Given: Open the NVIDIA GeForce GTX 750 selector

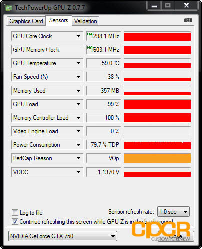Looking at the screenshot, I should pyautogui.click(x=63, y=236).
